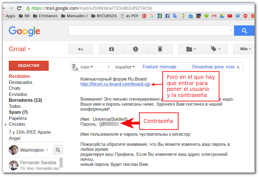The height and width of the screenshot is (177, 259).
Task: Click the blue Google search button
Action: coord(244,30)
